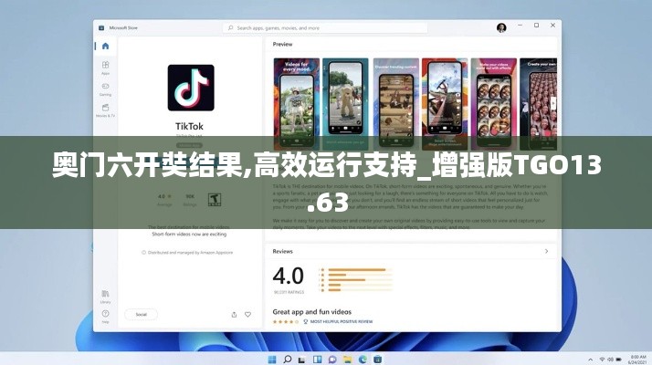Image resolution: width=652 pixels, height=365 pixels.
Task: Open Help from the sidebar
Action: [105, 317]
